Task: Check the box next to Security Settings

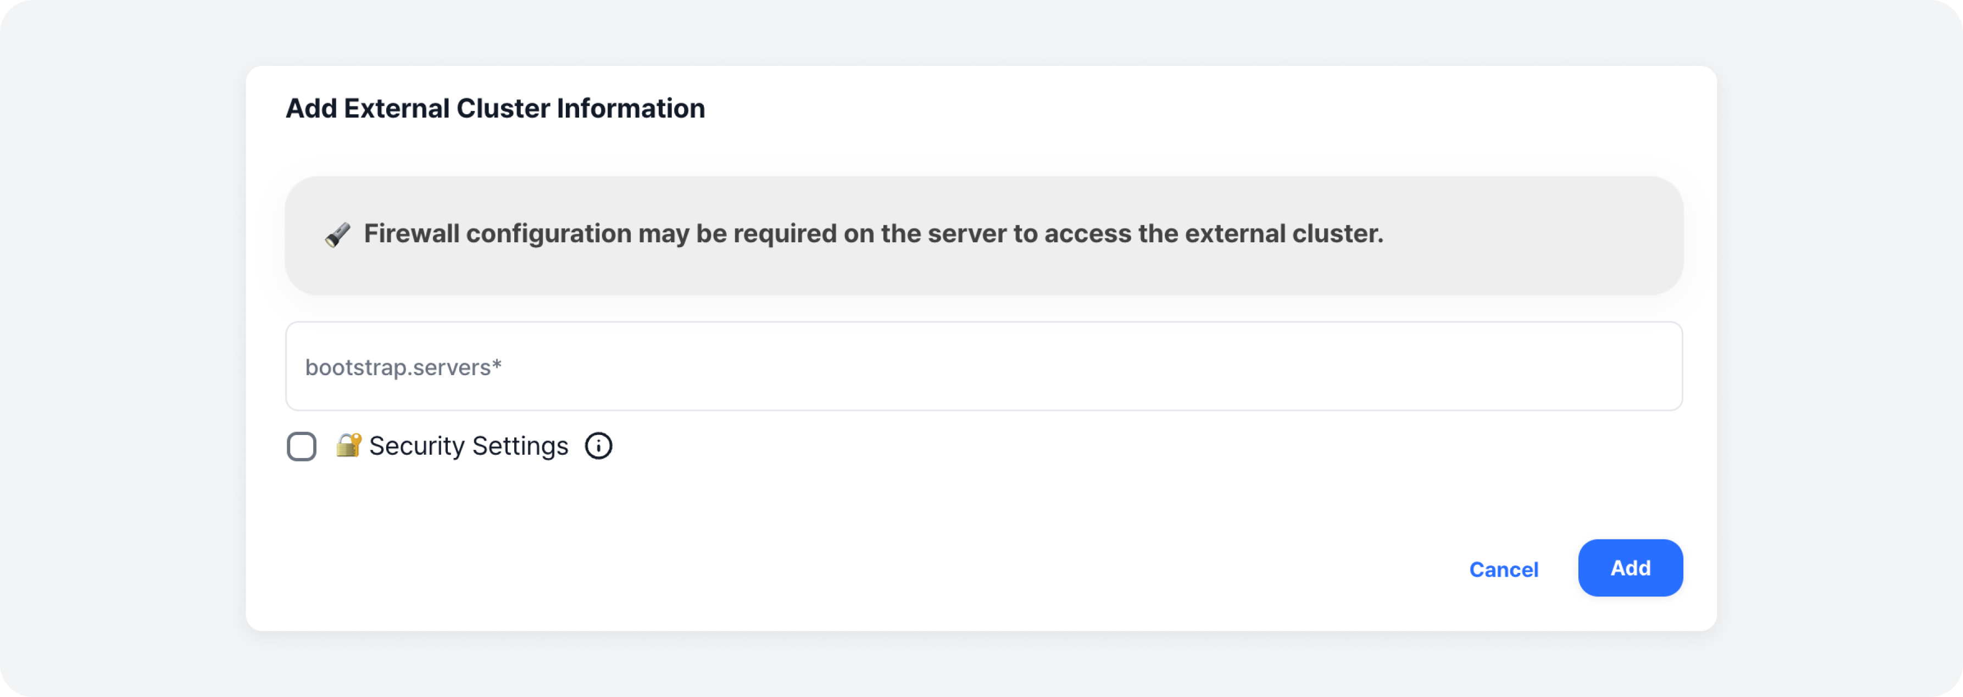Action: pos(302,445)
